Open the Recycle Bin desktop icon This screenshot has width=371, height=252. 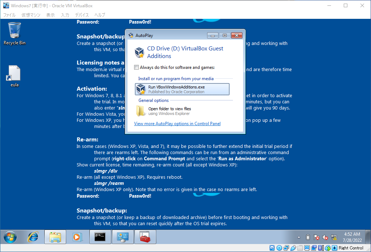pyautogui.click(x=15, y=33)
